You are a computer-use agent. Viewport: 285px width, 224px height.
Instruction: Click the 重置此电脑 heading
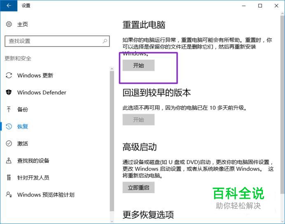(x=144, y=25)
